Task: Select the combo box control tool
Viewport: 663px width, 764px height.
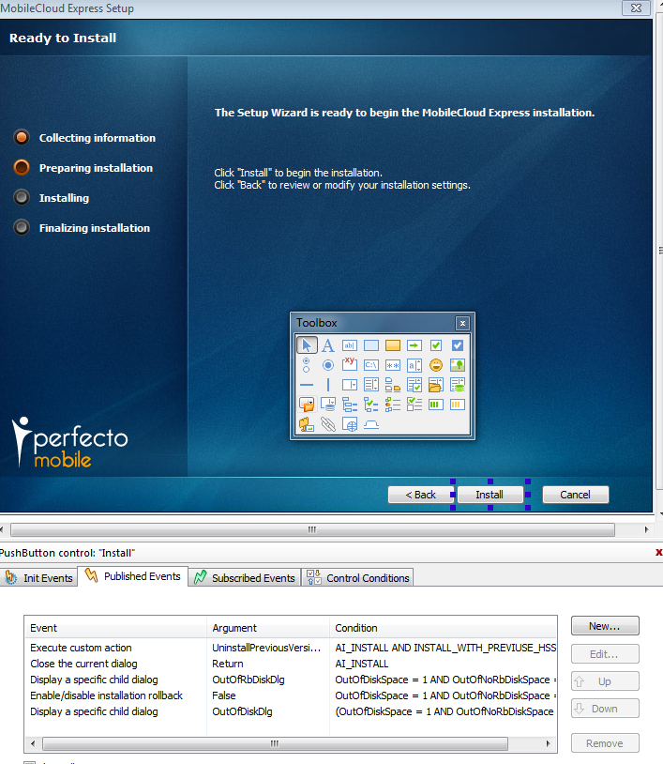Action: point(350,385)
